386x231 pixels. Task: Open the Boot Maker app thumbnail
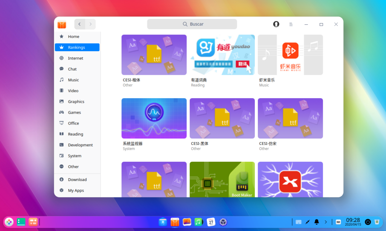coord(222,179)
